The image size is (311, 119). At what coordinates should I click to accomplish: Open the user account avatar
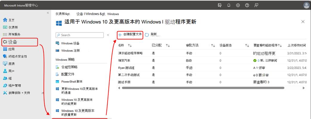tap(307, 5)
